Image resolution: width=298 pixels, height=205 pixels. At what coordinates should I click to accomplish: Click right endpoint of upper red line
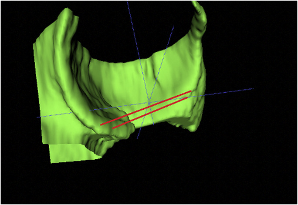pyautogui.click(x=191, y=91)
